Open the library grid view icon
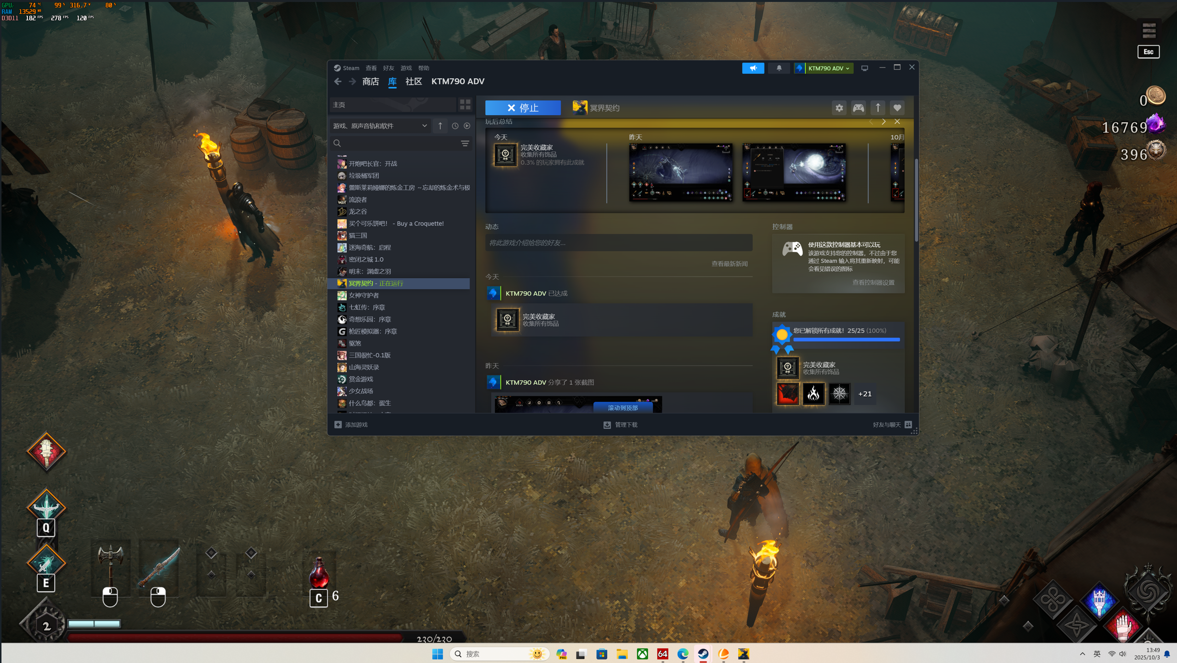Image resolution: width=1177 pixels, height=663 pixels. coord(465,105)
